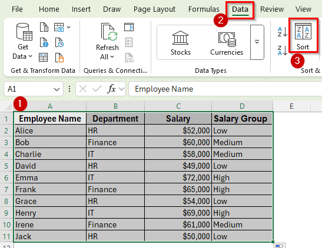The image size is (322, 248).
Task: Sort A to Z ascending
Action: [x=283, y=32]
